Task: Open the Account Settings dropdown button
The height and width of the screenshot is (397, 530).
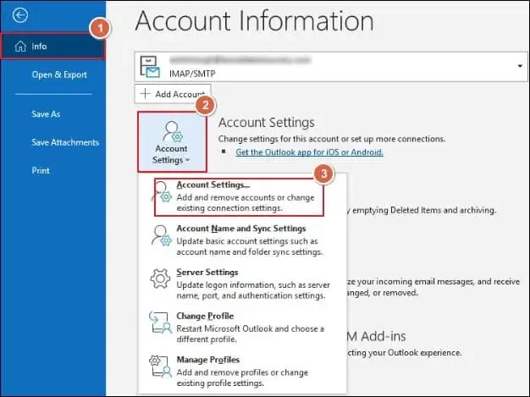Action: pyautogui.click(x=172, y=142)
